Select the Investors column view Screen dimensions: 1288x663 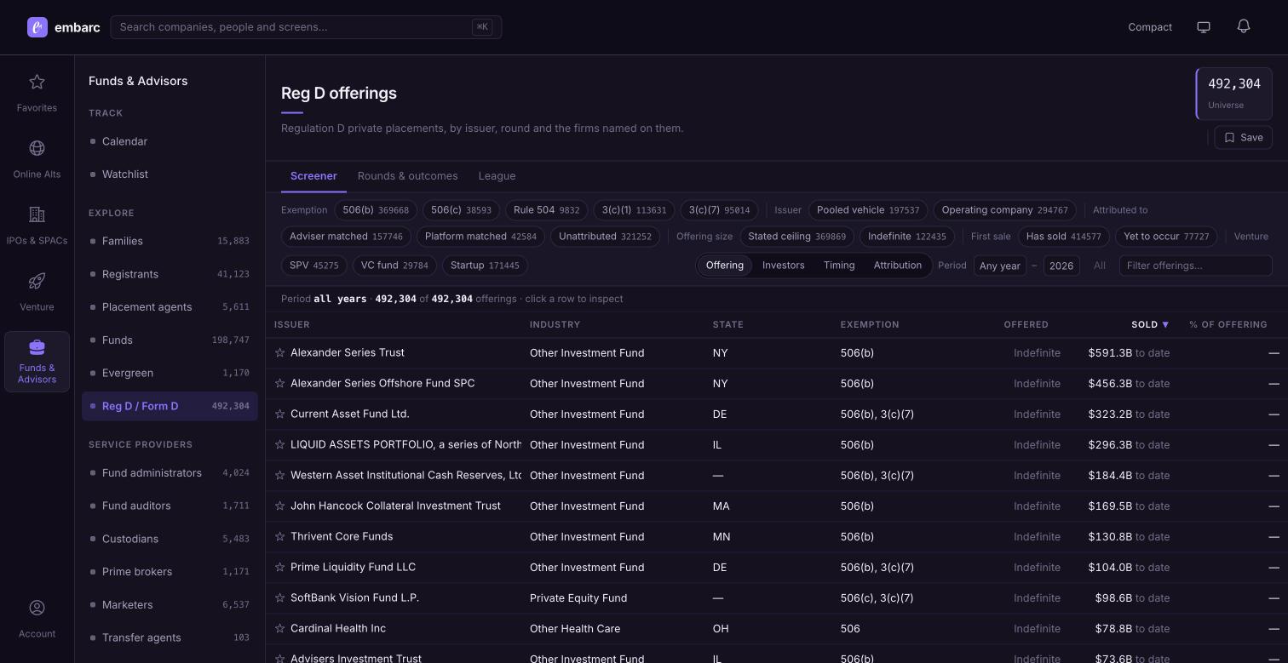(x=784, y=266)
